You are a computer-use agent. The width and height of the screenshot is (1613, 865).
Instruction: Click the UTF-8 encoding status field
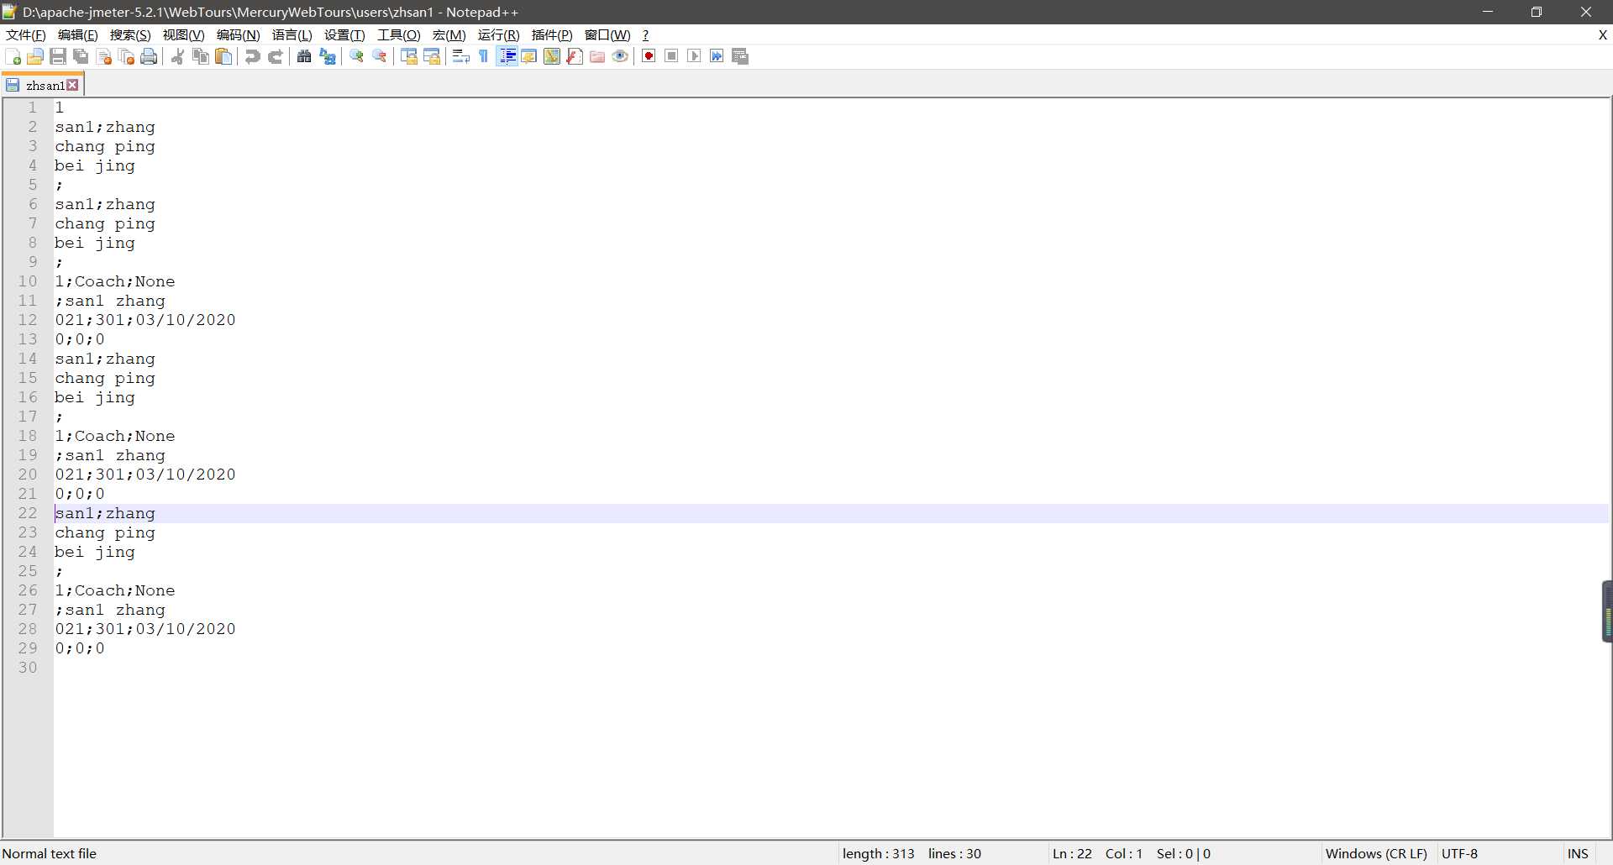[x=1459, y=853]
